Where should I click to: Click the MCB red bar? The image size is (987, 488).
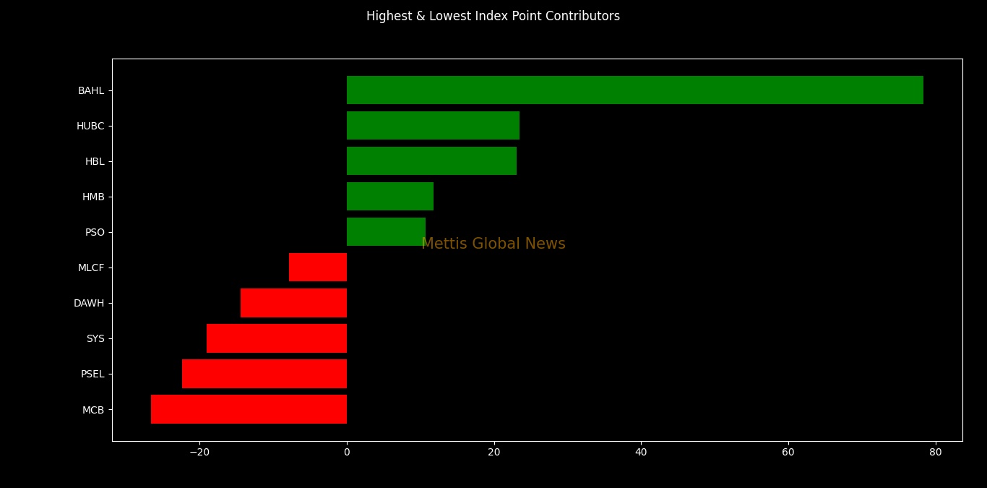coord(249,409)
